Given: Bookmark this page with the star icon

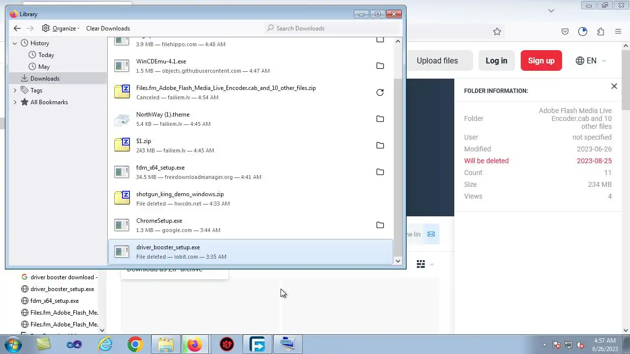Looking at the screenshot, I should [x=497, y=32].
